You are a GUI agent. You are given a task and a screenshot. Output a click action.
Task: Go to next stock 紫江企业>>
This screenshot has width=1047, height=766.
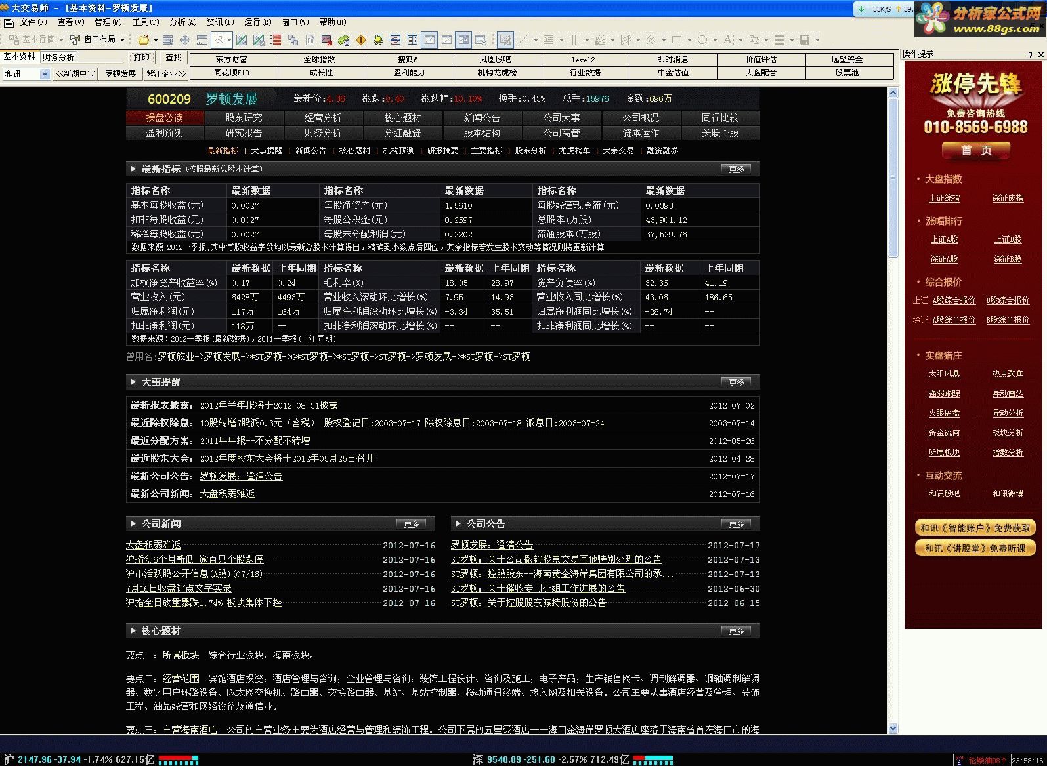165,73
